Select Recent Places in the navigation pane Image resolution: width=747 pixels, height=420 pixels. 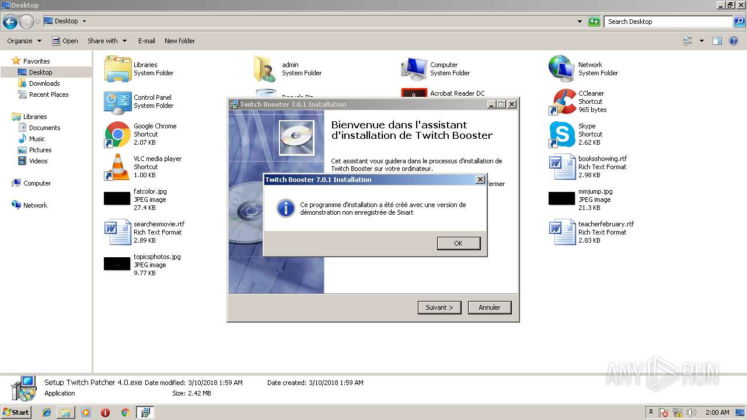48,94
